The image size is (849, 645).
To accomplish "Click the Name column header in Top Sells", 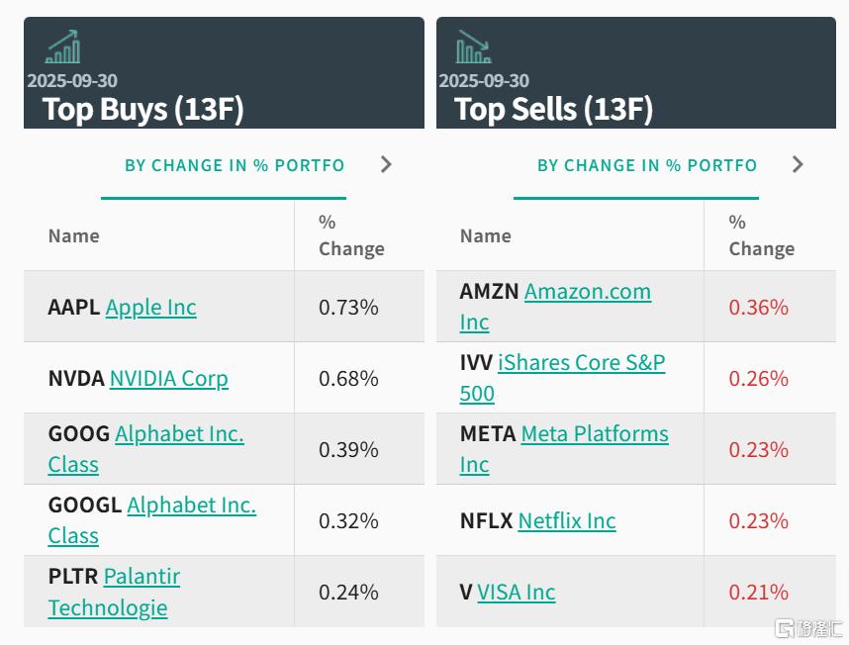I will [486, 235].
